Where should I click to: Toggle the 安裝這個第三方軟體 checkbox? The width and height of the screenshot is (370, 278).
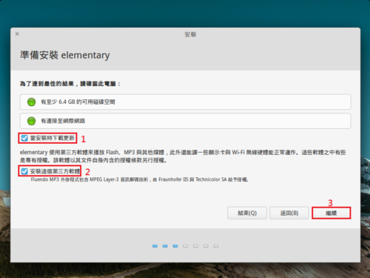(24, 171)
